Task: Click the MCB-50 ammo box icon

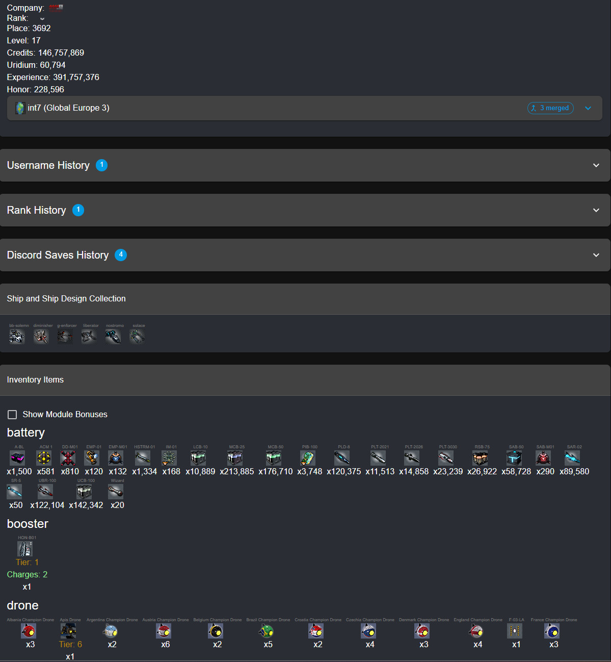Action: 274,458
